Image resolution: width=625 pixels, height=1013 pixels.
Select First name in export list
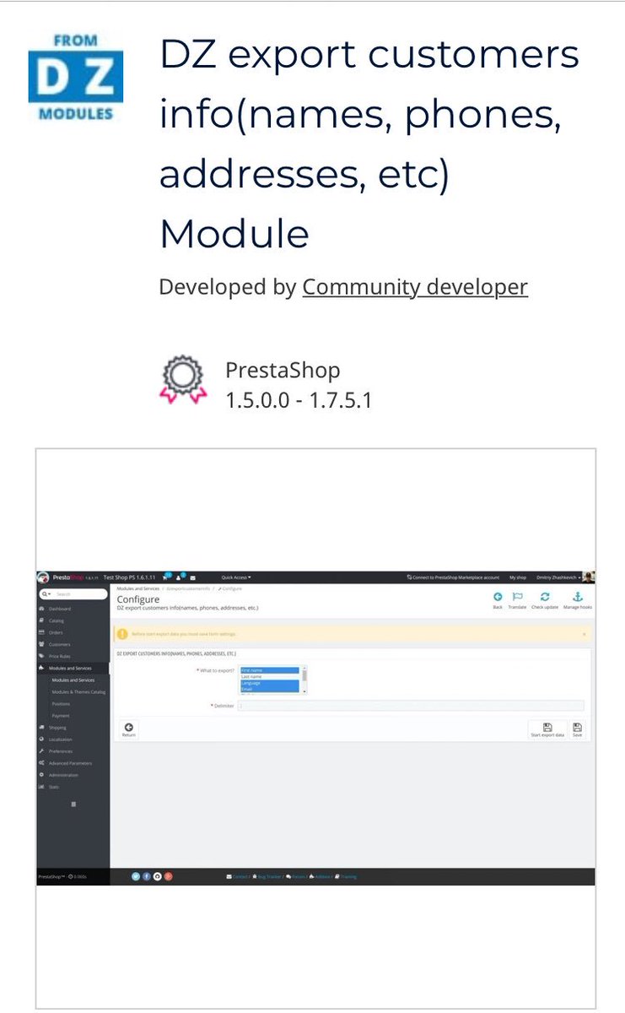[270, 669]
